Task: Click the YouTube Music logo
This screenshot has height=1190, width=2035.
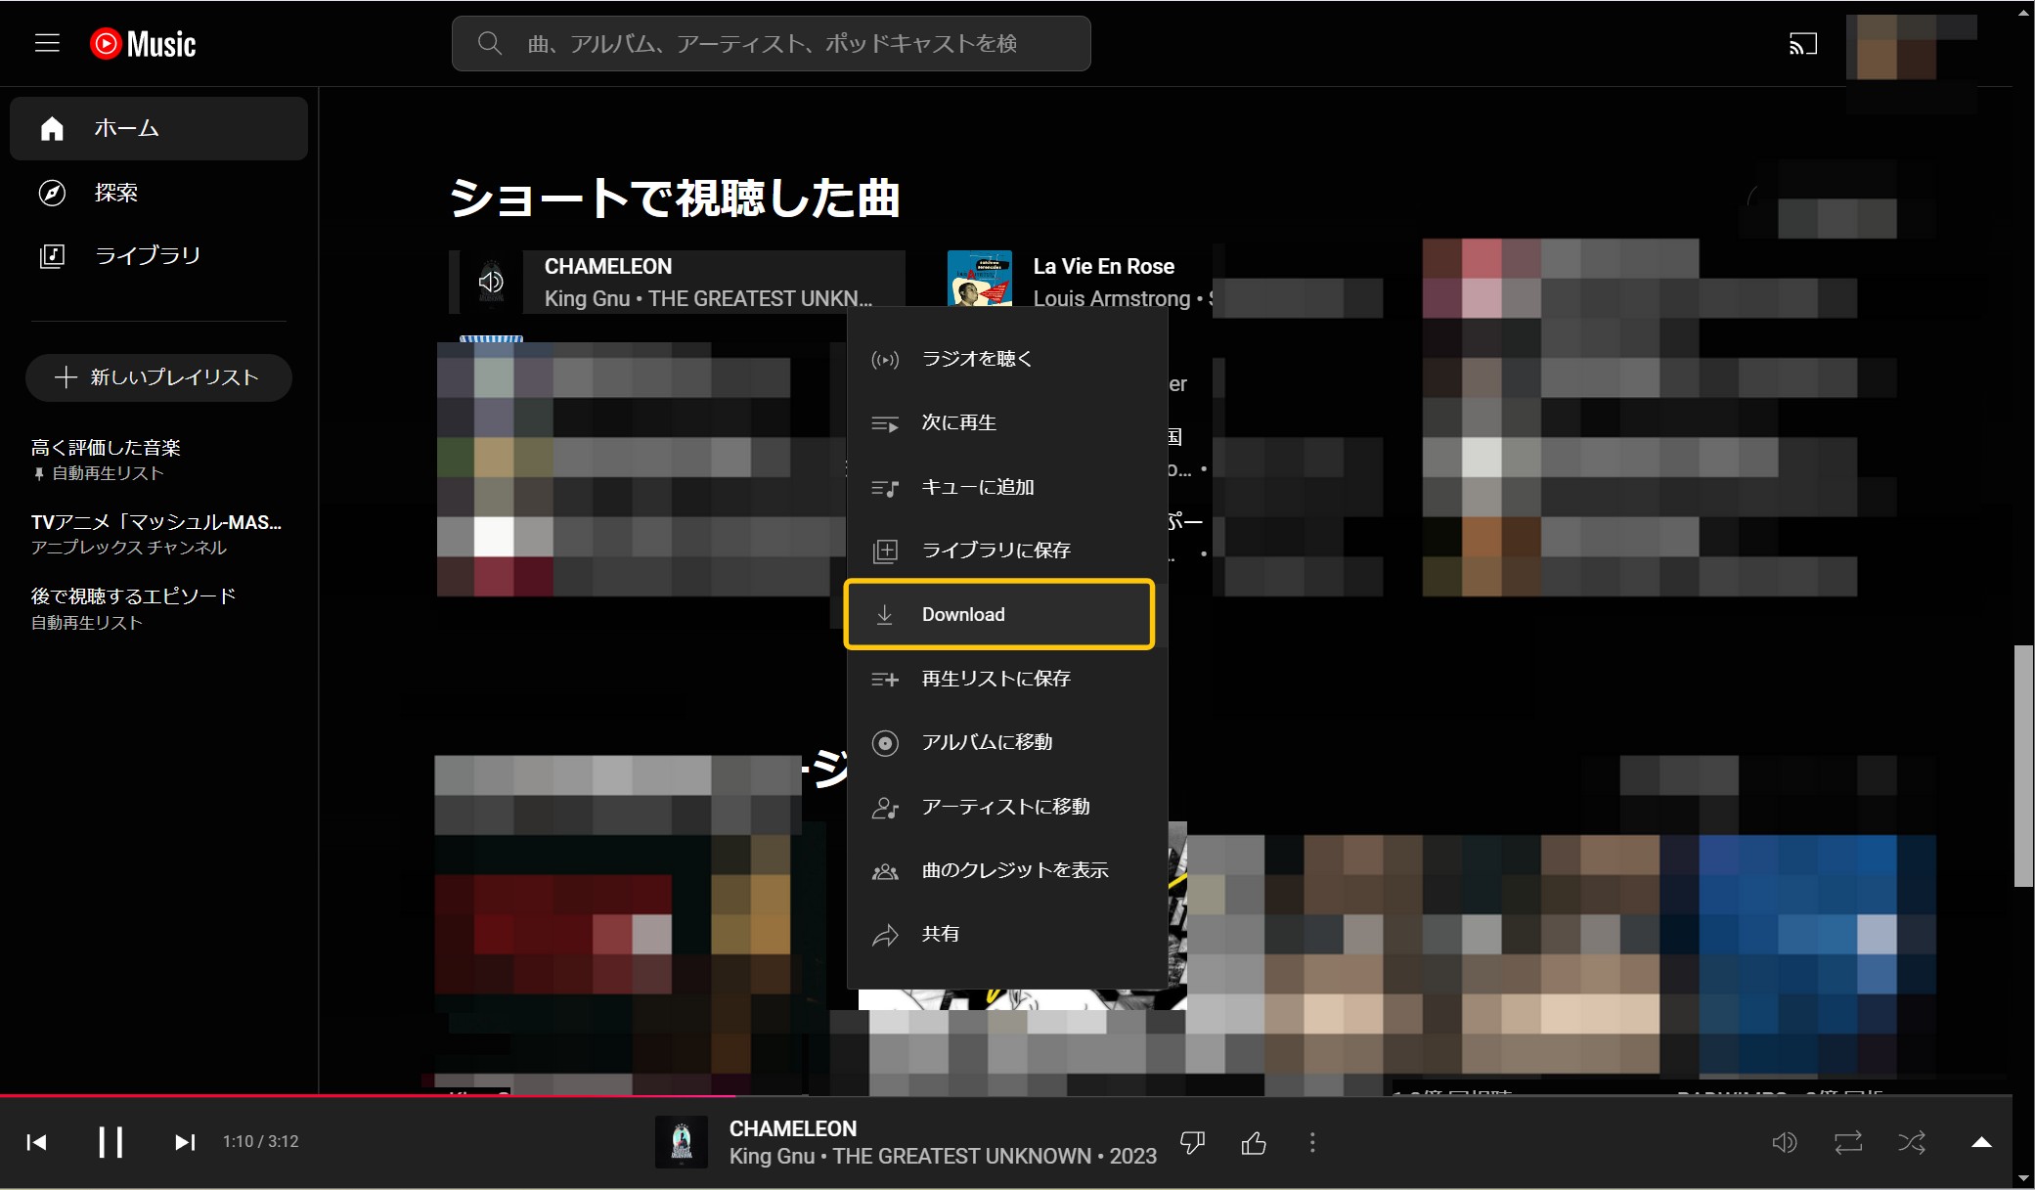Action: pyautogui.click(x=143, y=44)
